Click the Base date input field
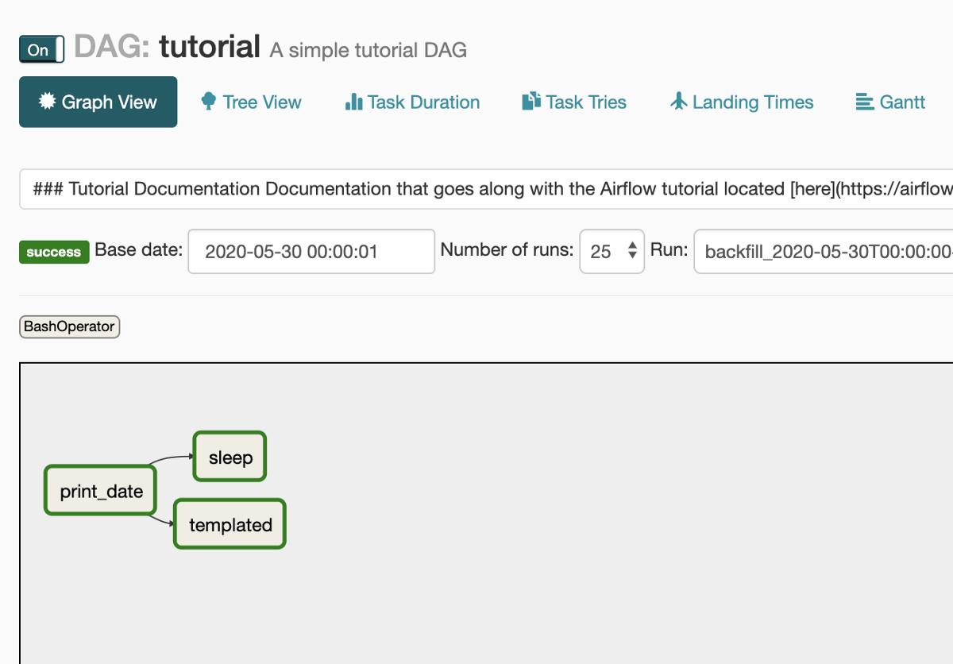This screenshot has width=953, height=664. 311,252
